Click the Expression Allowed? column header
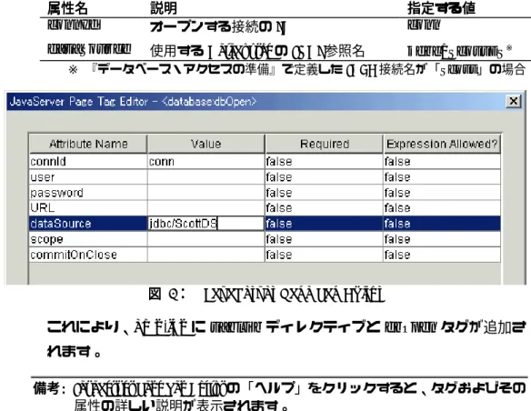The image size is (531, 411). 442,144
